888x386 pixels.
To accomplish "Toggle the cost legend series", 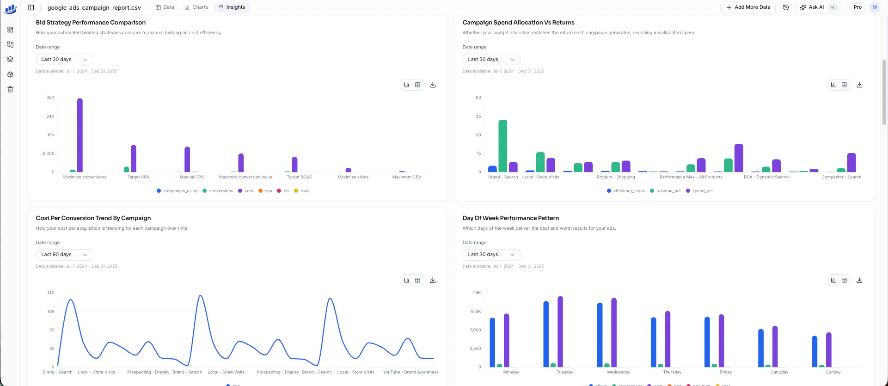I will click(x=245, y=191).
